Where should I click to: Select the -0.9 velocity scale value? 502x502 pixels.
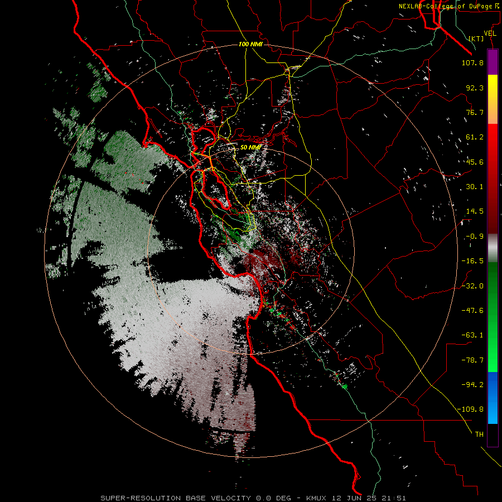point(475,236)
